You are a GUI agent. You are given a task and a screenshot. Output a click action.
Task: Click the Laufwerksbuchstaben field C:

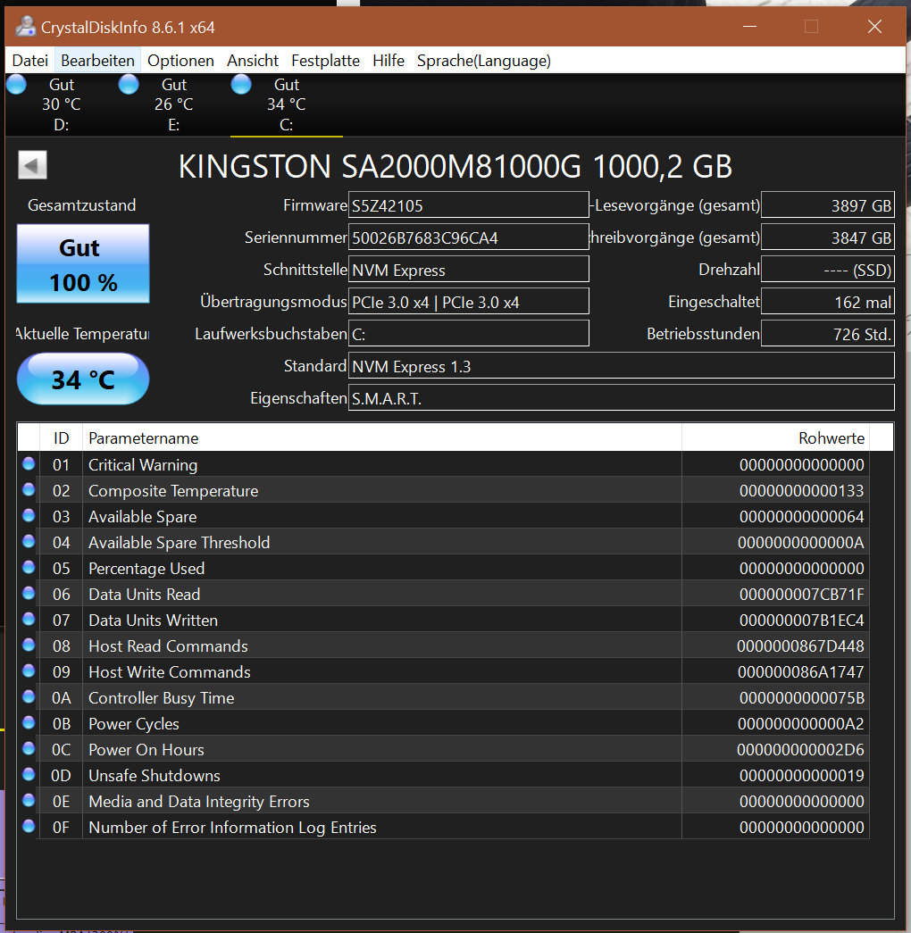469,334
